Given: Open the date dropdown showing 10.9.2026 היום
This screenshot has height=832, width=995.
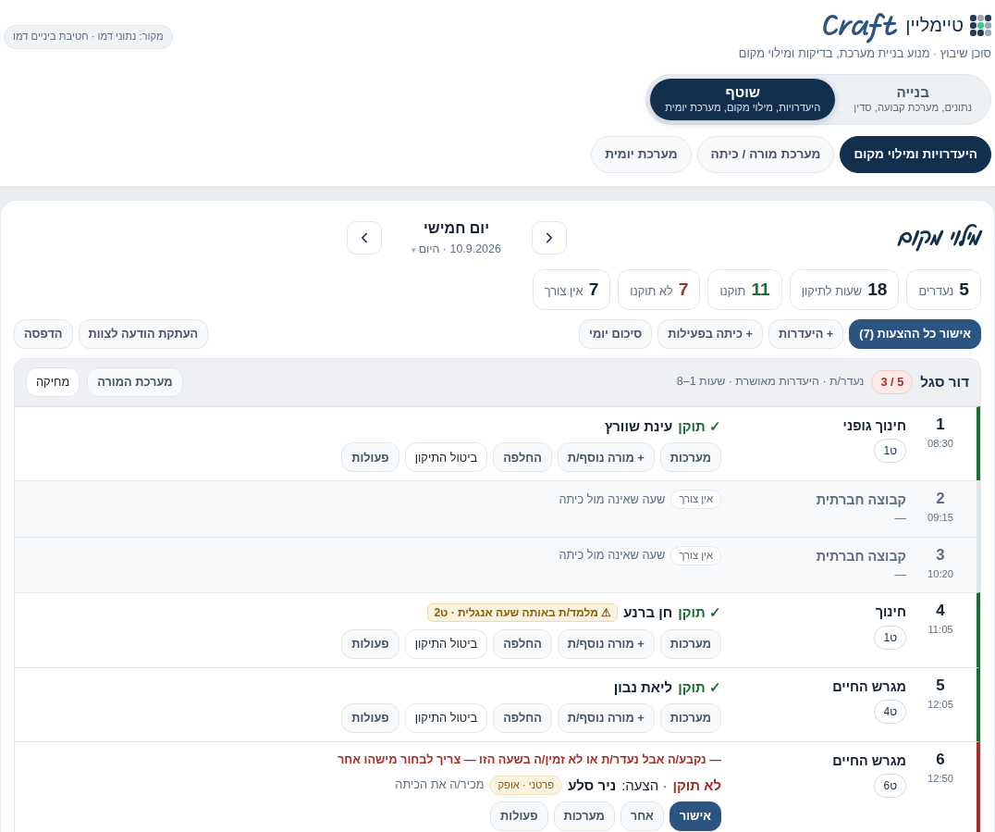Looking at the screenshot, I should pyautogui.click(x=456, y=249).
